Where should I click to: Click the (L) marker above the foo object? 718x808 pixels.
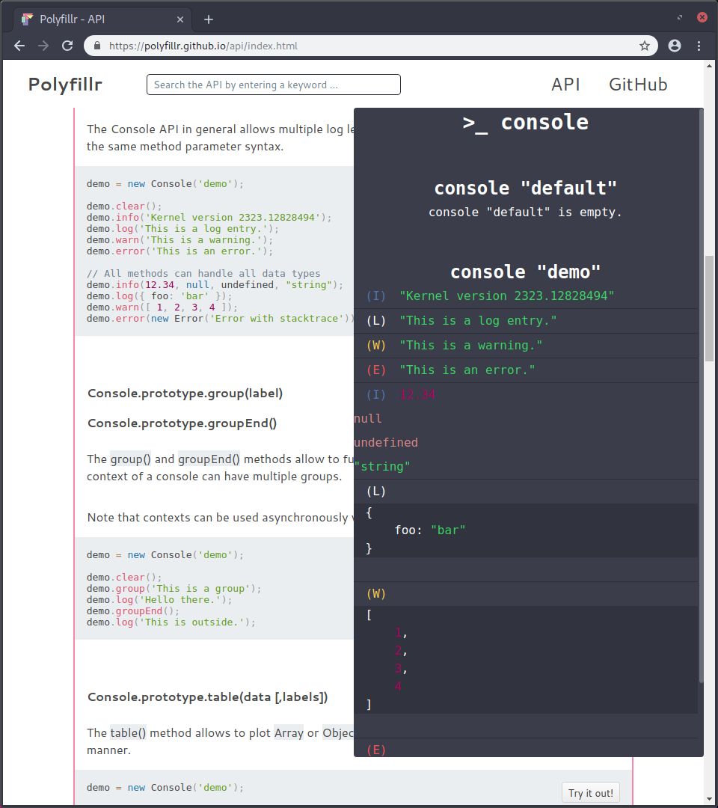376,491
